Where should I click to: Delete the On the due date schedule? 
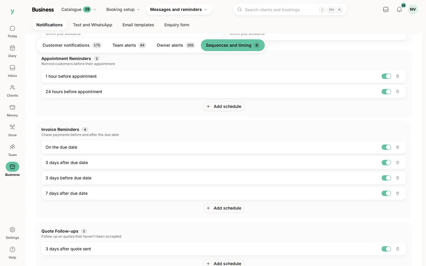pos(398,147)
